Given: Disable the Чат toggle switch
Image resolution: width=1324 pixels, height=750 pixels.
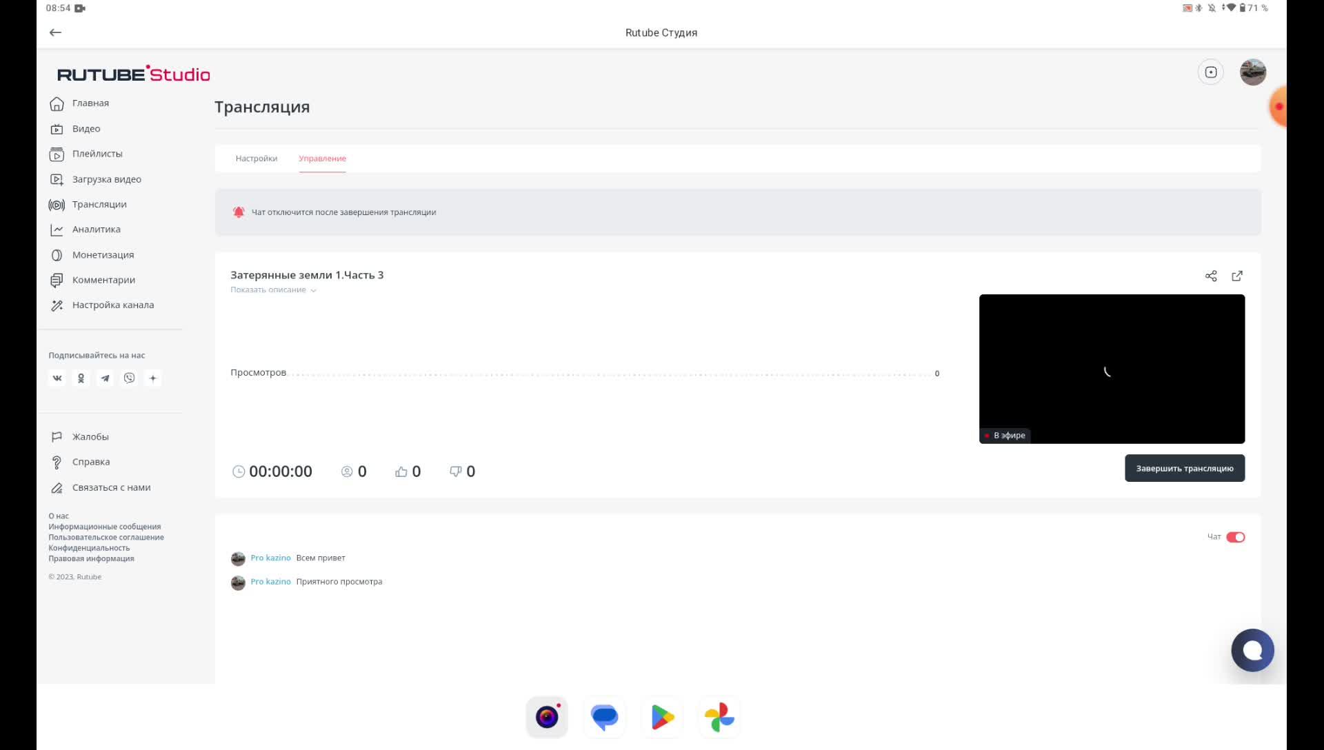Looking at the screenshot, I should tap(1235, 537).
